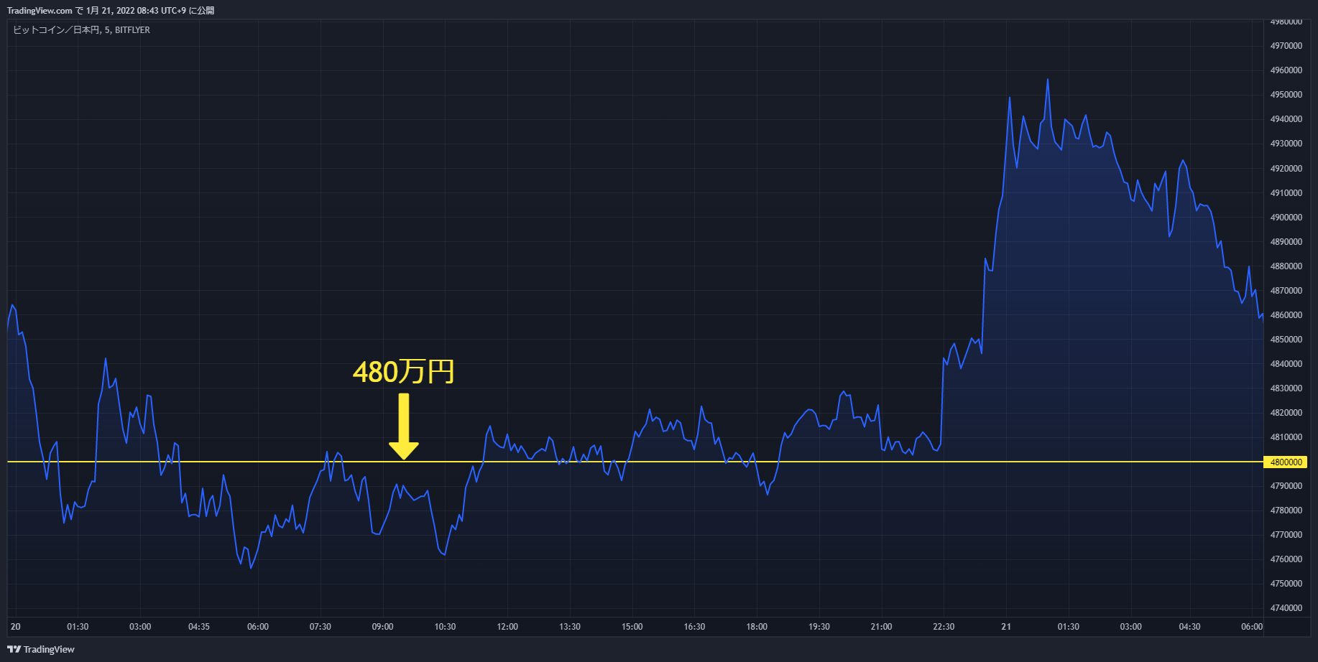Click the 4740000 price axis label
1318x662 pixels.
(1286, 608)
